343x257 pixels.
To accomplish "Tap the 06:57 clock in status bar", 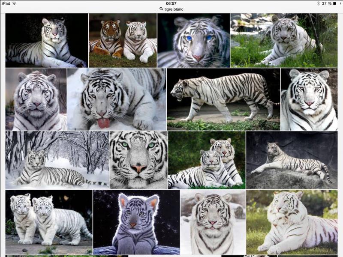I will coord(171,3).
